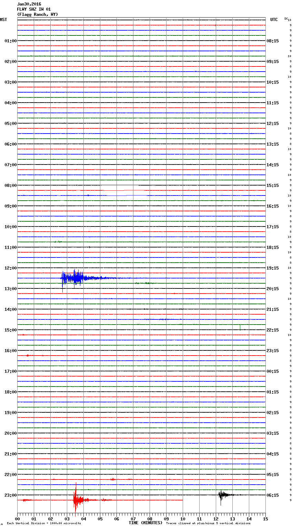
Task: Click the MST timezone label
Action: (3, 20)
